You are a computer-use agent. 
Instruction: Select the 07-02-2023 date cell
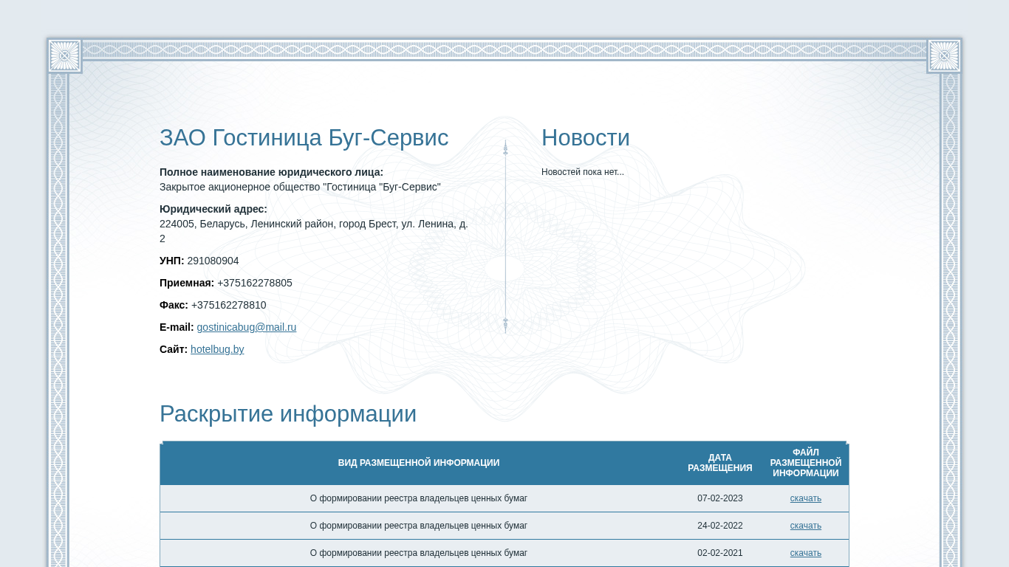pos(719,498)
